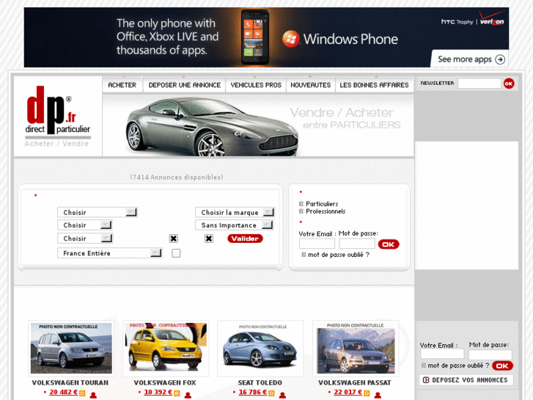Click the sidebar Mot de passe field
Viewport: 533px width, 400px height.
click(490, 354)
